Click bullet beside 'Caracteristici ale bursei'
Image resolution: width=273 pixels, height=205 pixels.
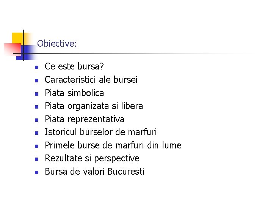[36, 80]
